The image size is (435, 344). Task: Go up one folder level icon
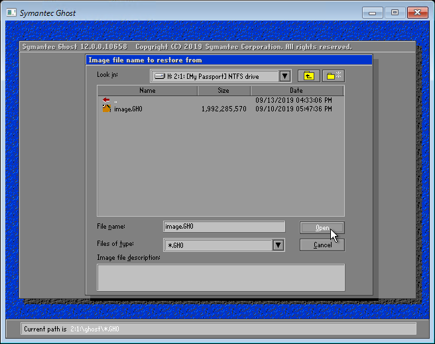pos(309,76)
